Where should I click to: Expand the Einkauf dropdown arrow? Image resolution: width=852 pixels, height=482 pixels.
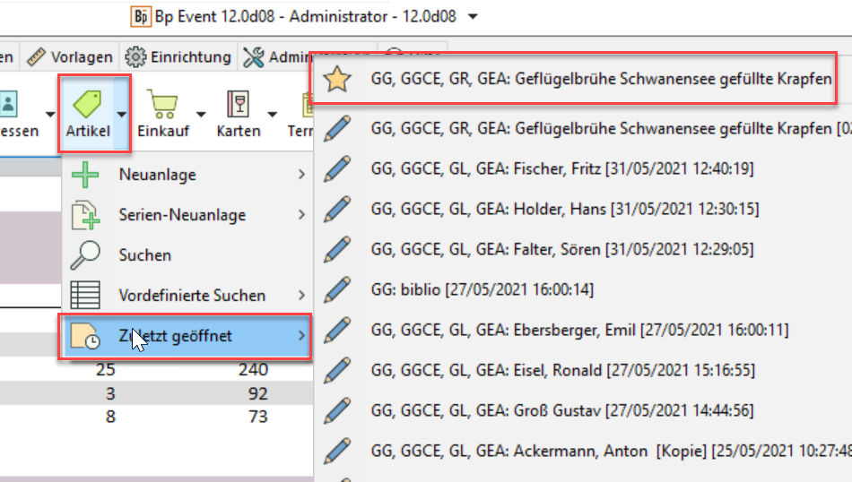coord(200,114)
